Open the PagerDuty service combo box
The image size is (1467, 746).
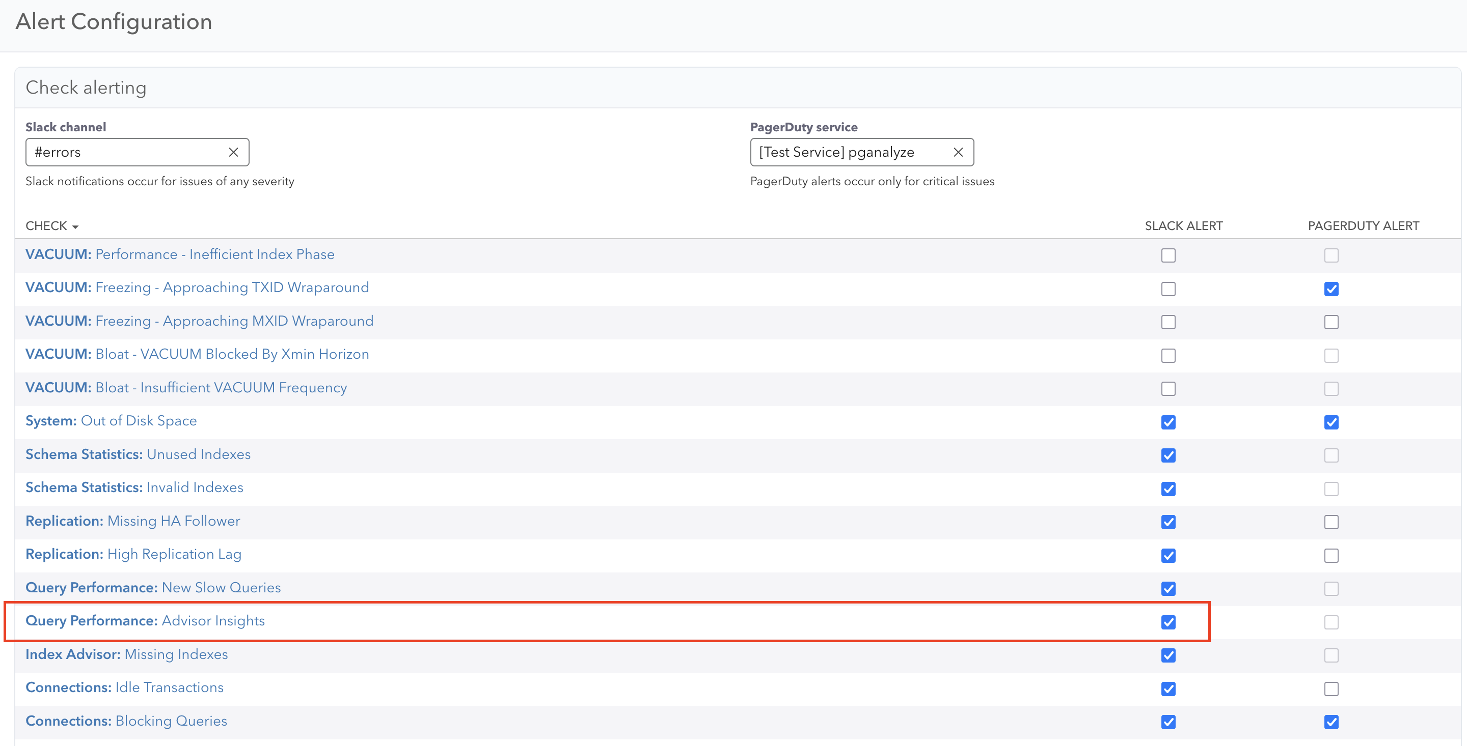pos(862,152)
